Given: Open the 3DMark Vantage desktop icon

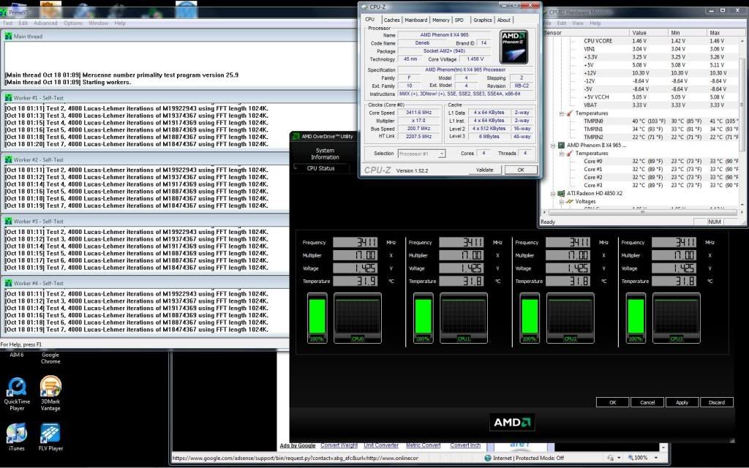Looking at the screenshot, I should [50, 387].
